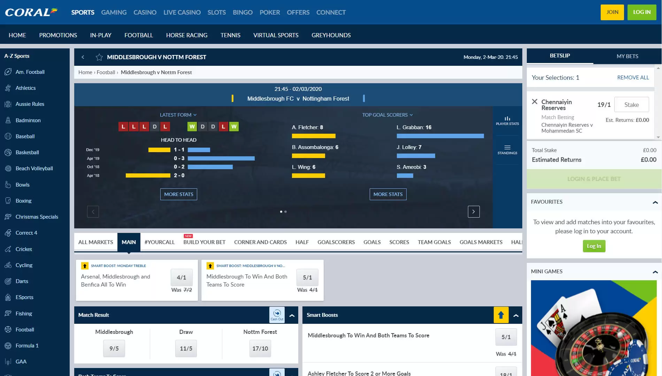The width and height of the screenshot is (662, 376).
Task: Select Draw 11/5 odds
Action: [x=186, y=348]
